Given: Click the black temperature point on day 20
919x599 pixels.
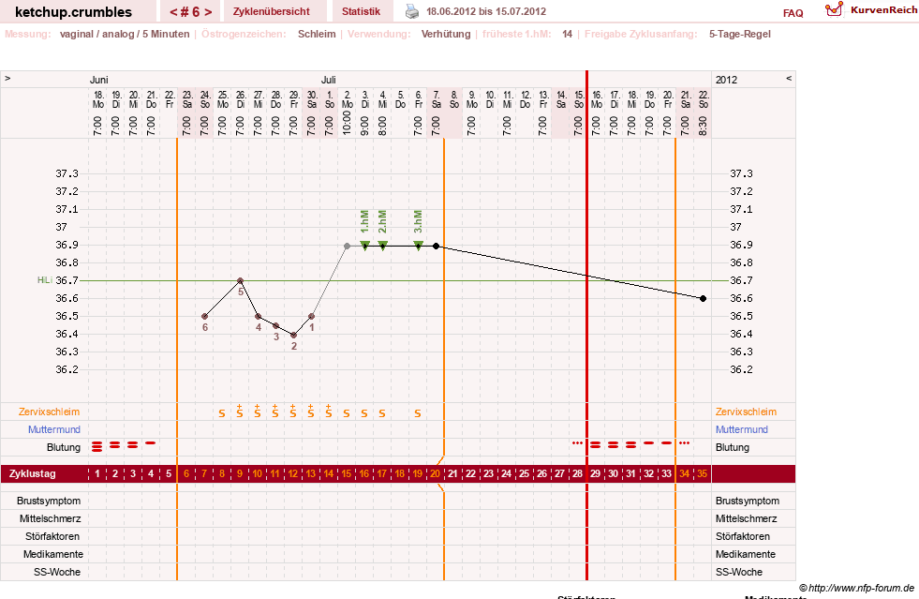Looking at the screenshot, I should click(x=436, y=247).
